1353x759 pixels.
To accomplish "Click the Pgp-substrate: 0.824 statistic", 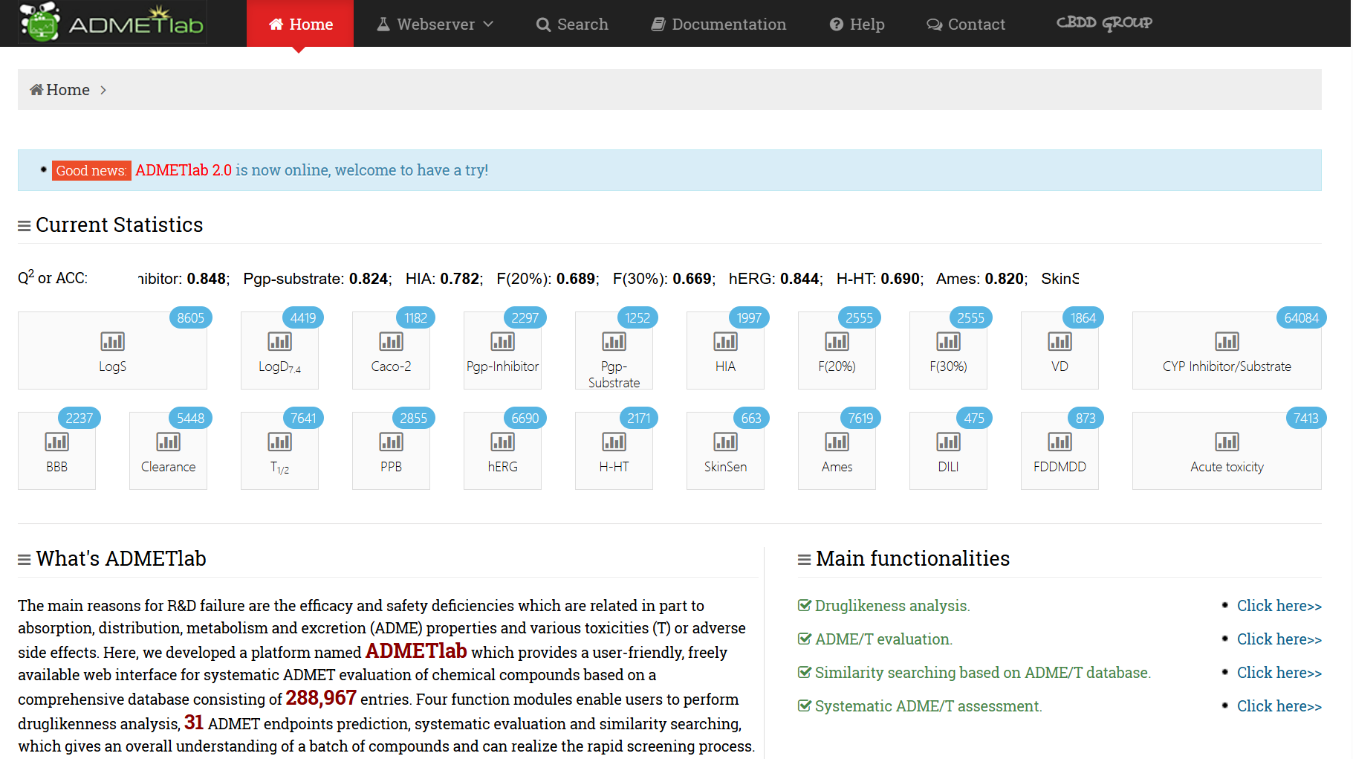I will tap(317, 279).
